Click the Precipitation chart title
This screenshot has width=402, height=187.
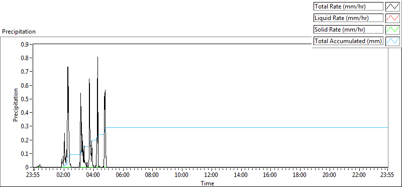pos(19,32)
